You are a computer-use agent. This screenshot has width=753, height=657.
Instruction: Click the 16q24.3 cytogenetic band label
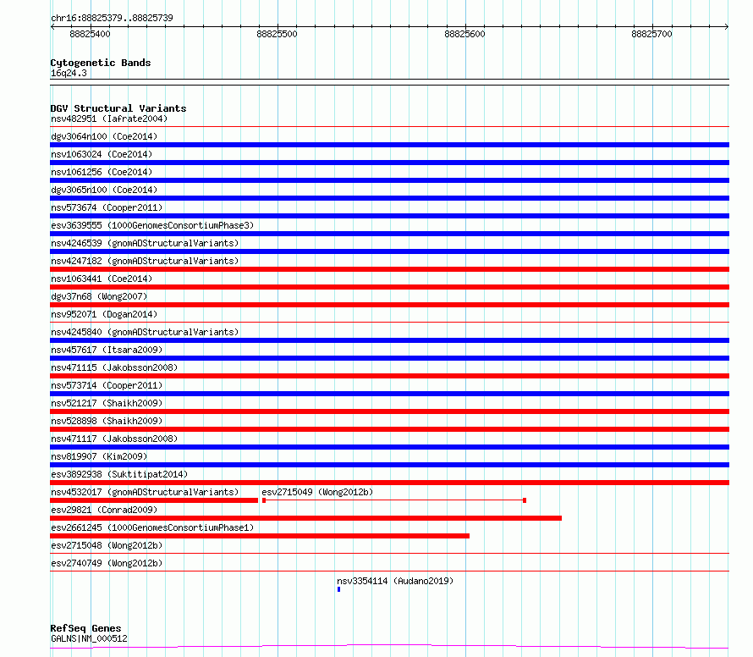69,73
